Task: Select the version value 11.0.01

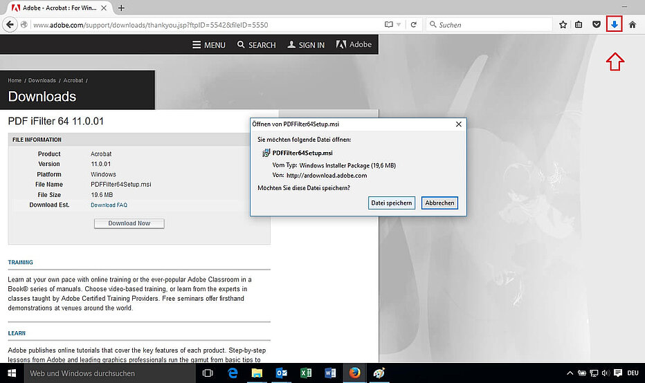Action: pyautogui.click(x=101, y=164)
